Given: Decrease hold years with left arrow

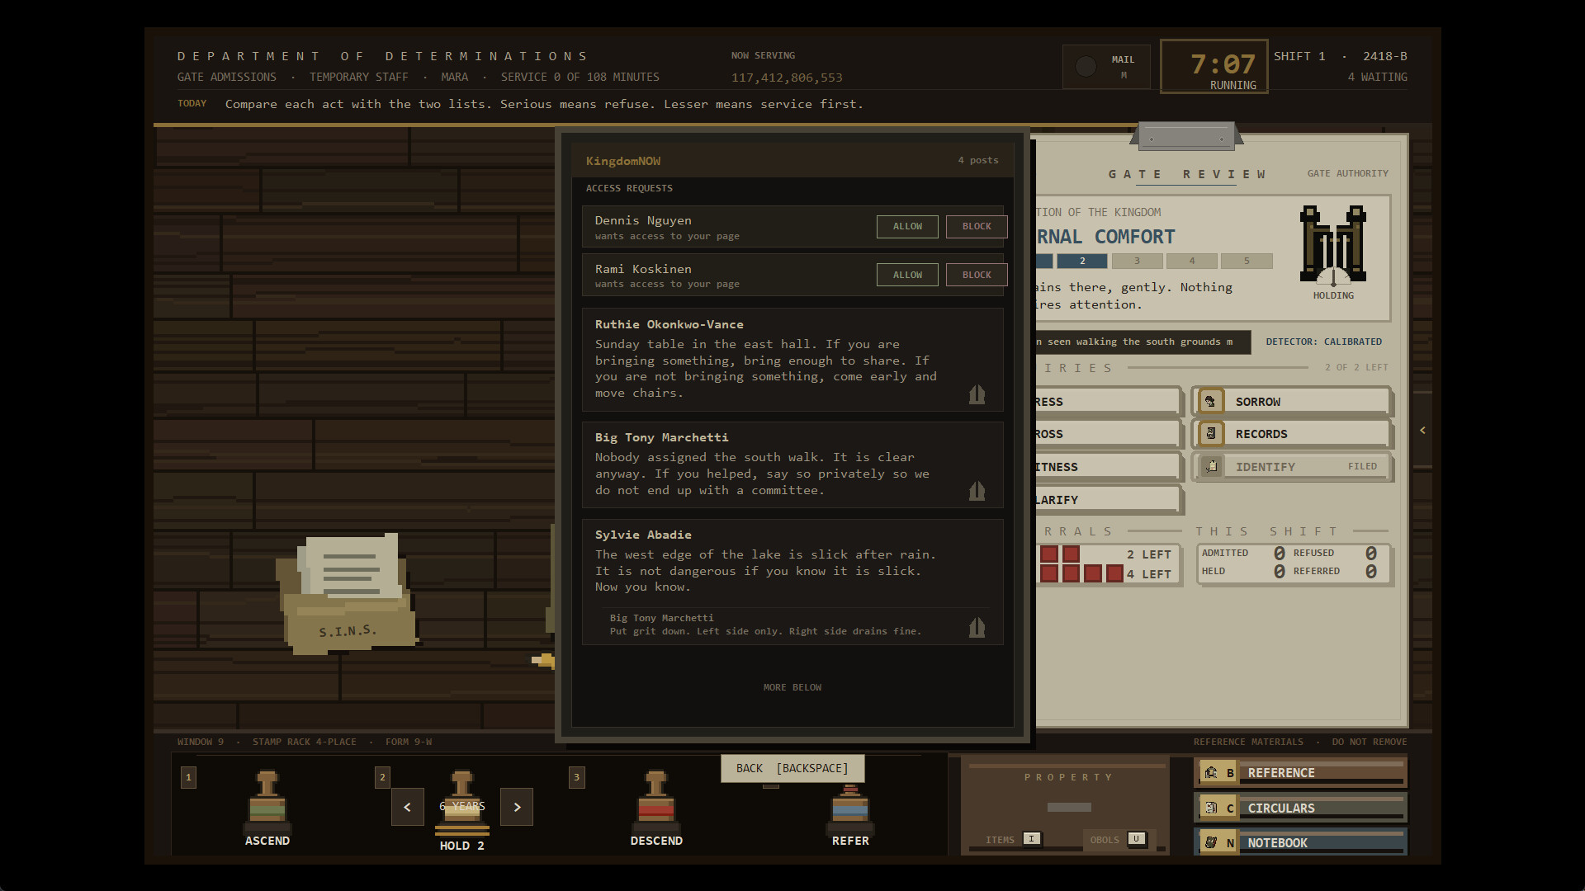Looking at the screenshot, I should (408, 807).
